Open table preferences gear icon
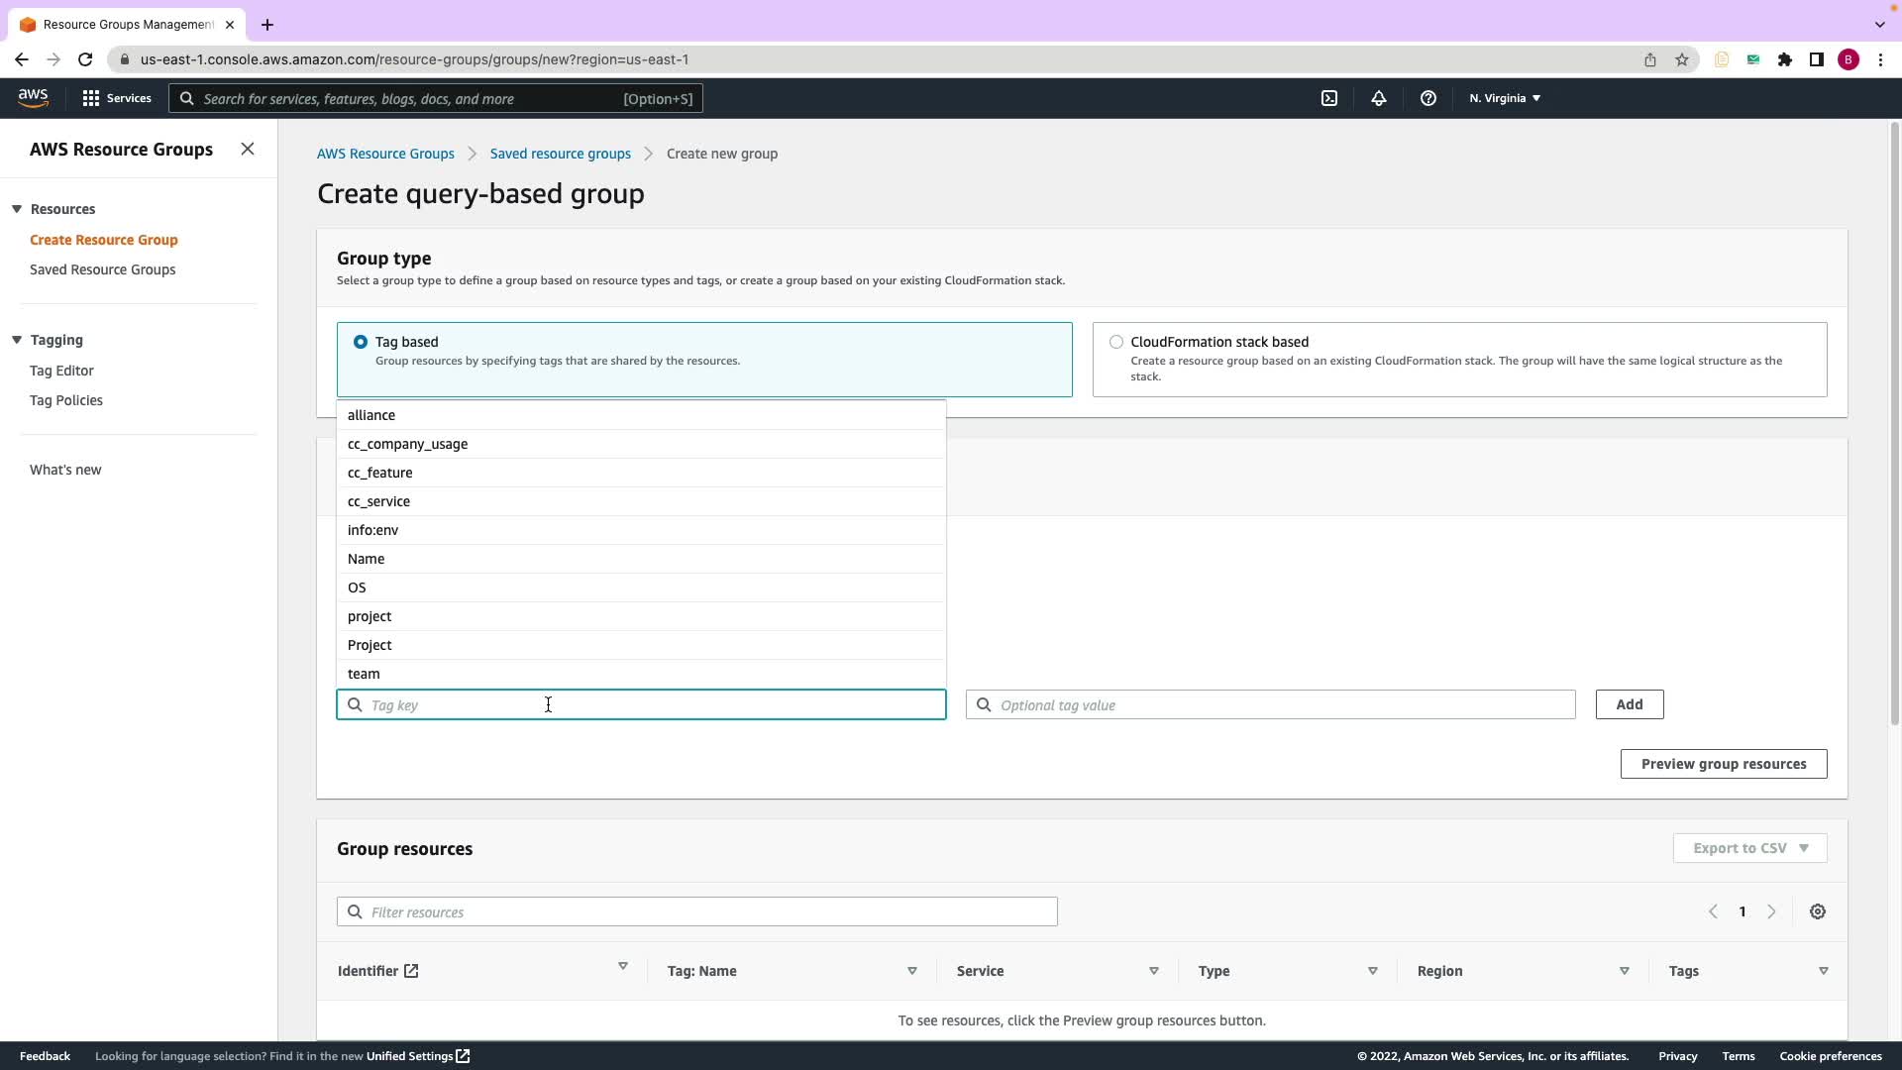This screenshot has width=1902, height=1070. 1817,911
